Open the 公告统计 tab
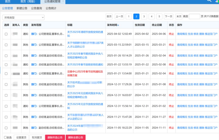This screenshot has width=219, height=140. coord(51,8)
